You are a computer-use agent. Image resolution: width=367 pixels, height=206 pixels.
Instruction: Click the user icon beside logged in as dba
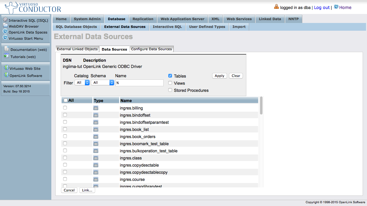[276, 7]
